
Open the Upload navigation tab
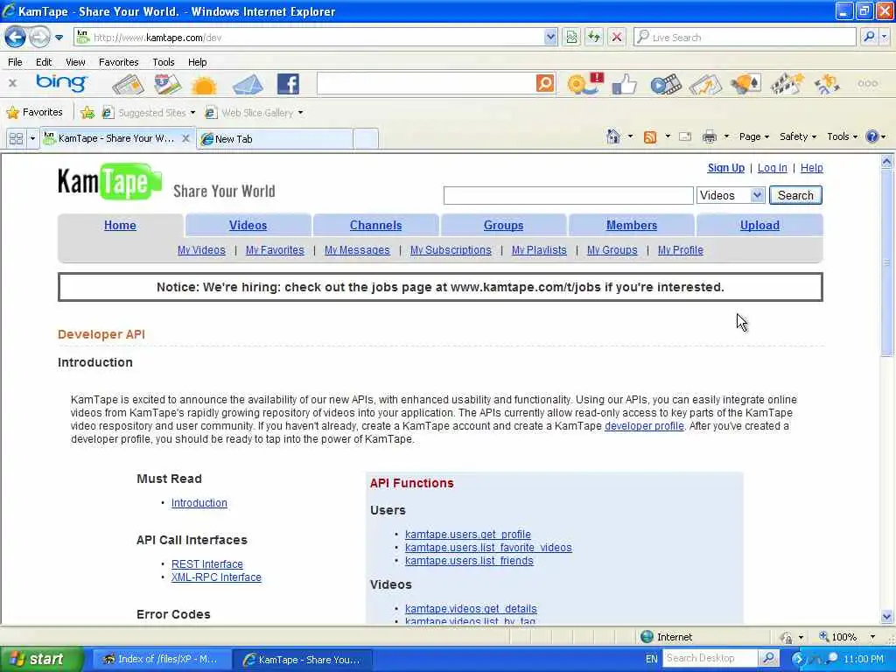click(759, 225)
